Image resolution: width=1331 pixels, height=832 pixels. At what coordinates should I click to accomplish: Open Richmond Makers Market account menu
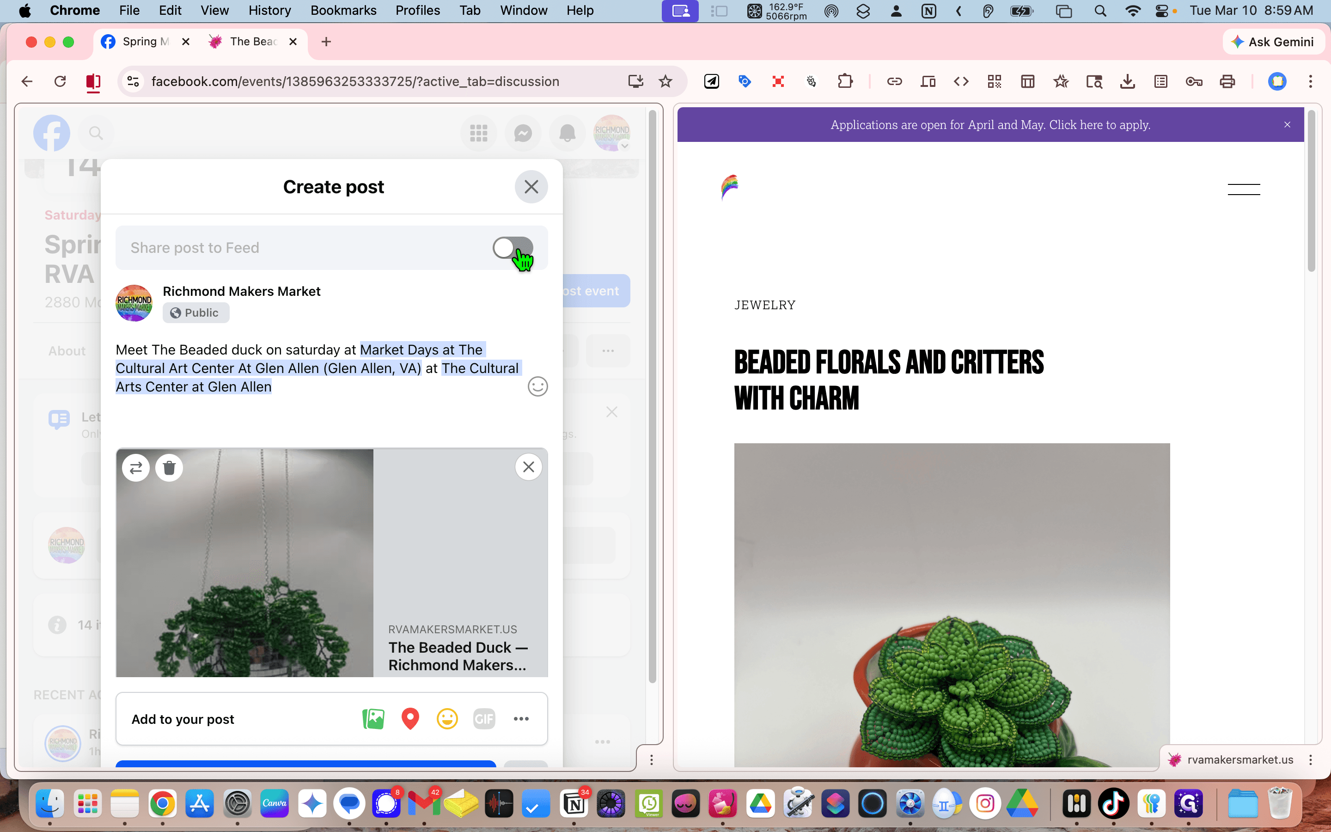point(611,133)
